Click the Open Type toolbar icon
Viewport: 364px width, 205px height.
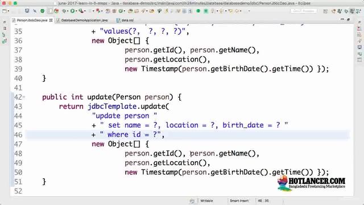pos(130,11)
